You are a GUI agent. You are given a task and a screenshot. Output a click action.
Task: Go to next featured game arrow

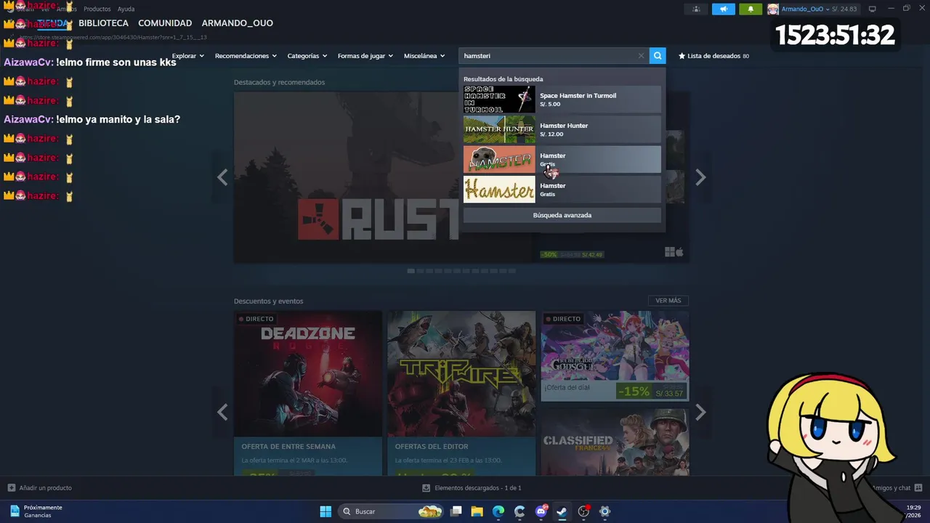pos(700,177)
